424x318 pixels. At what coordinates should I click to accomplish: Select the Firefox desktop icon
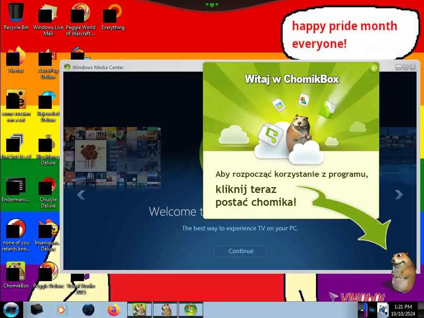click(16, 60)
